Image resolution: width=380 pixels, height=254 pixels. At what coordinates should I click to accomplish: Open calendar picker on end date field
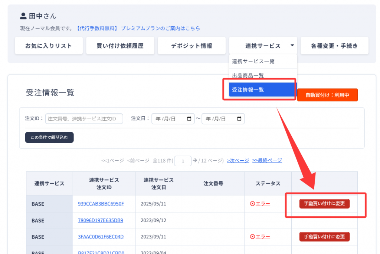pos(239,118)
